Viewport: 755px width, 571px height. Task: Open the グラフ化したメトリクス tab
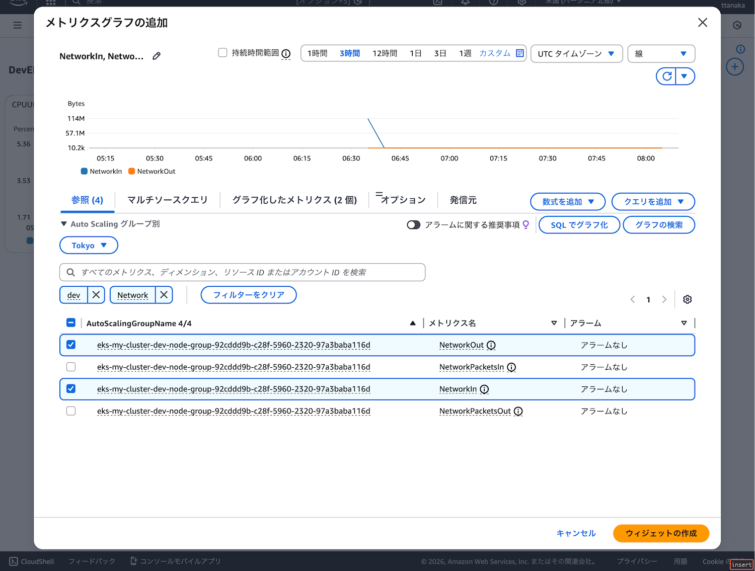pos(294,200)
